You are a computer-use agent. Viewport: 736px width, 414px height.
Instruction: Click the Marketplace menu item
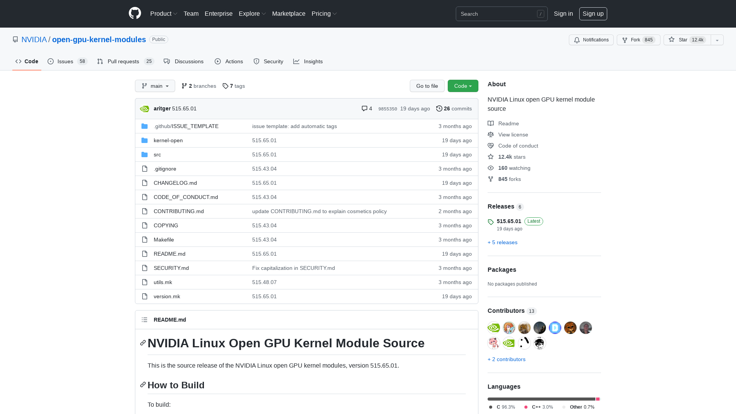(x=289, y=13)
